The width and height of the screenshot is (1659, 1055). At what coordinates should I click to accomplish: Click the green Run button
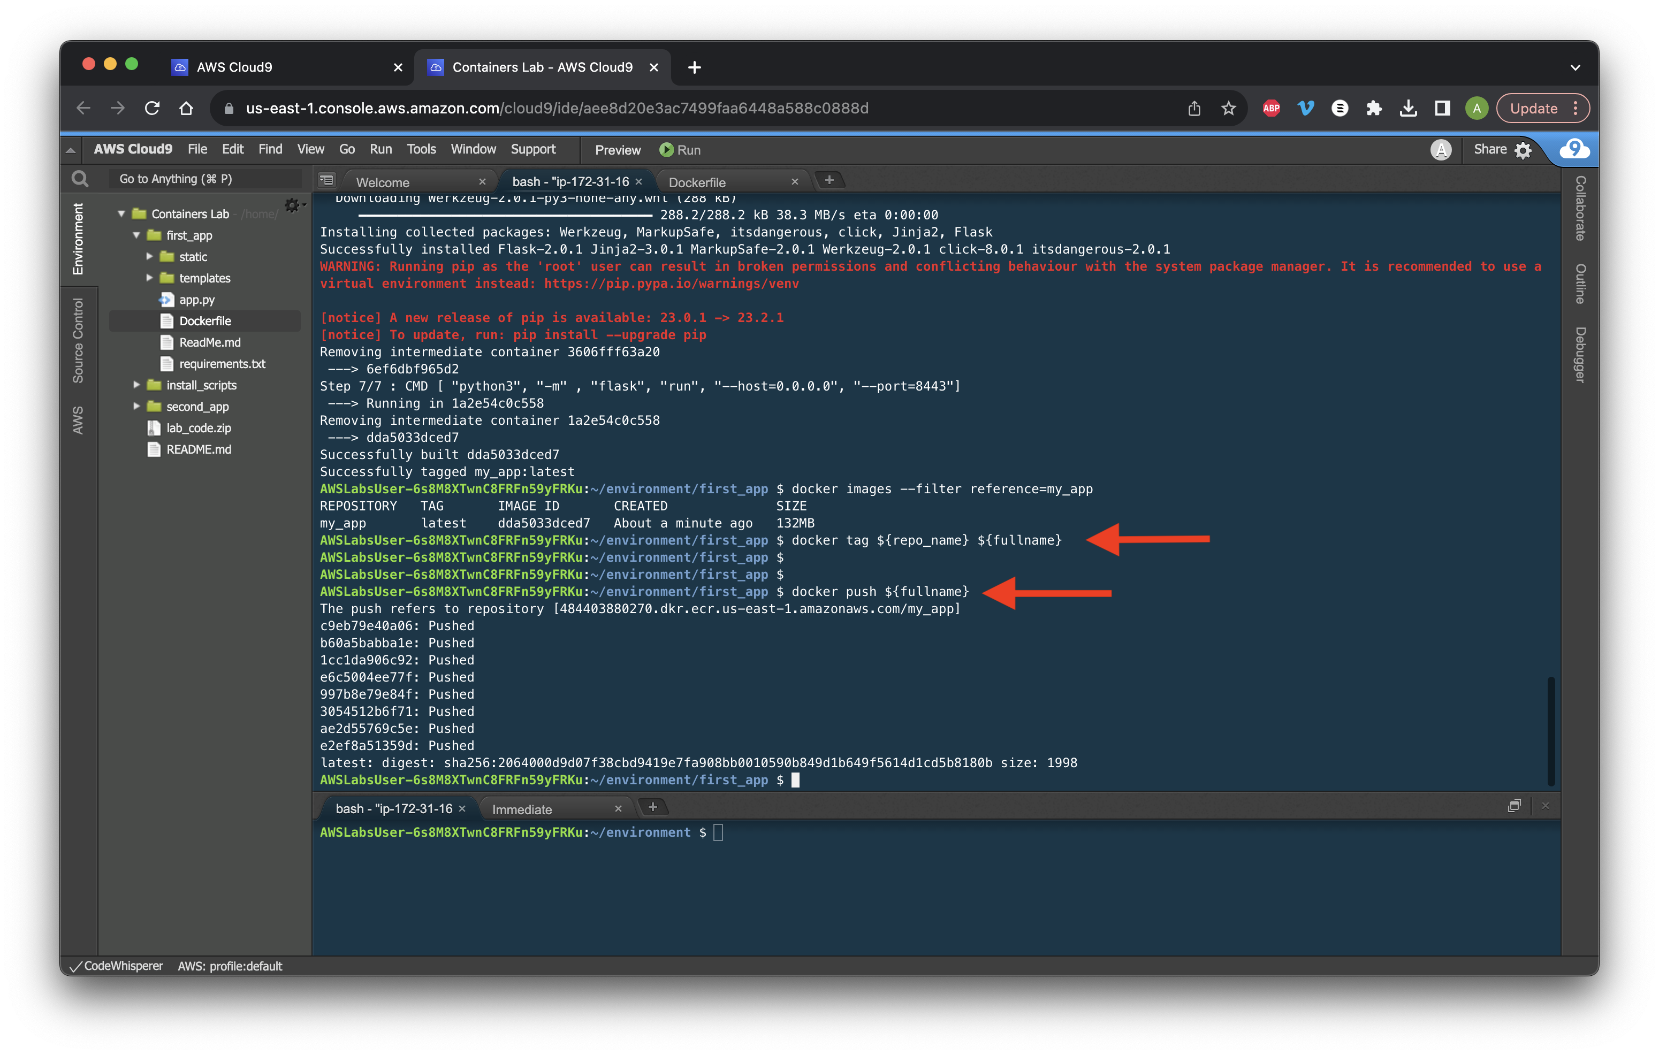click(679, 149)
